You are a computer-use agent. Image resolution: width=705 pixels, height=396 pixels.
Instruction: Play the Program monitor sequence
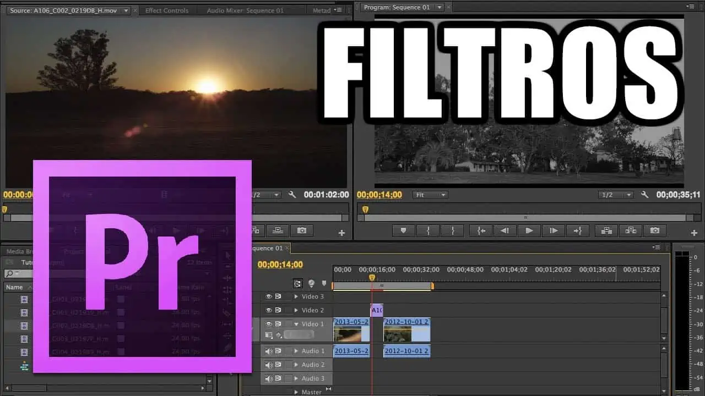529,231
